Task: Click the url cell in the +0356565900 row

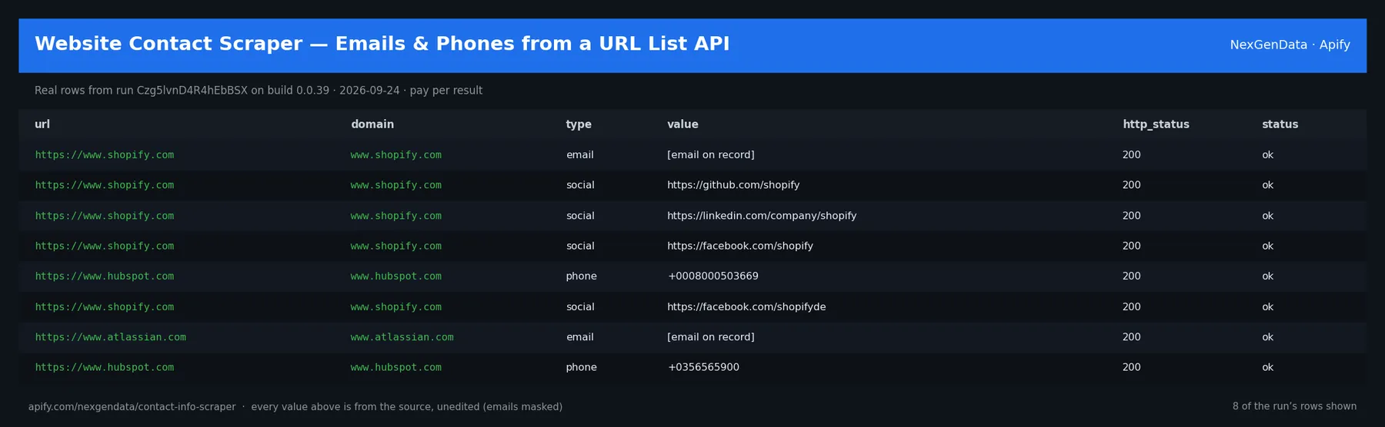Action: point(104,367)
